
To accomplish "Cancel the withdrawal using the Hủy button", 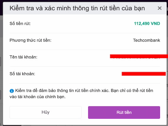I will click(46, 112).
